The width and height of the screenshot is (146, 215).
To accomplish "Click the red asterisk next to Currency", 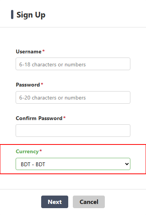I will tap(40, 151).
